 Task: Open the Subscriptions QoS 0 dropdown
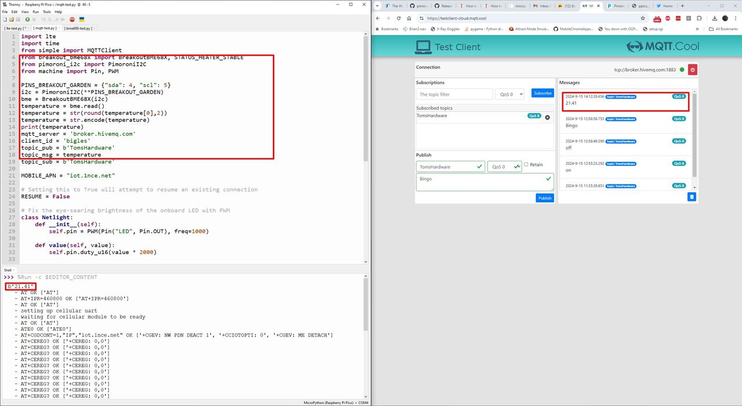coord(510,94)
